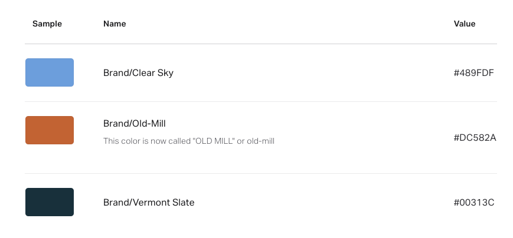Click the hex value #DC582A
Viewport: 513px width, 238px height.
[475, 138]
